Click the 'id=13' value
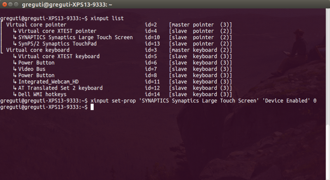Screen dimensions: 330x180 (x=152, y=44)
